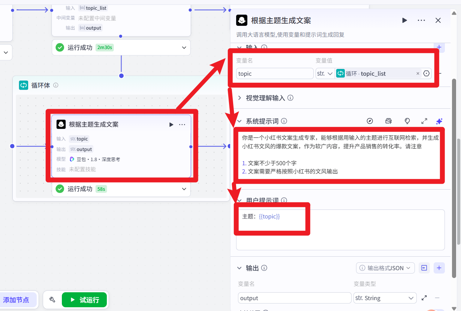Click the 未配置中间变量 text in upper node
The width and height of the screenshot is (461, 311).
pyautogui.click(x=97, y=18)
